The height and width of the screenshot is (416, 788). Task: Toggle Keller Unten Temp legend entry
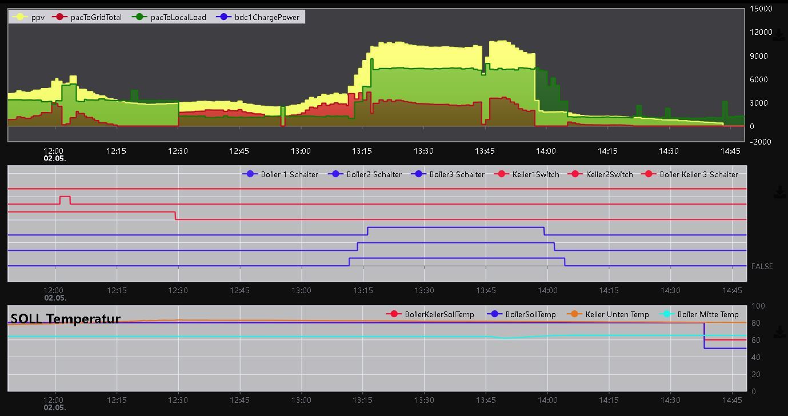pyautogui.click(x=609, y=314)
